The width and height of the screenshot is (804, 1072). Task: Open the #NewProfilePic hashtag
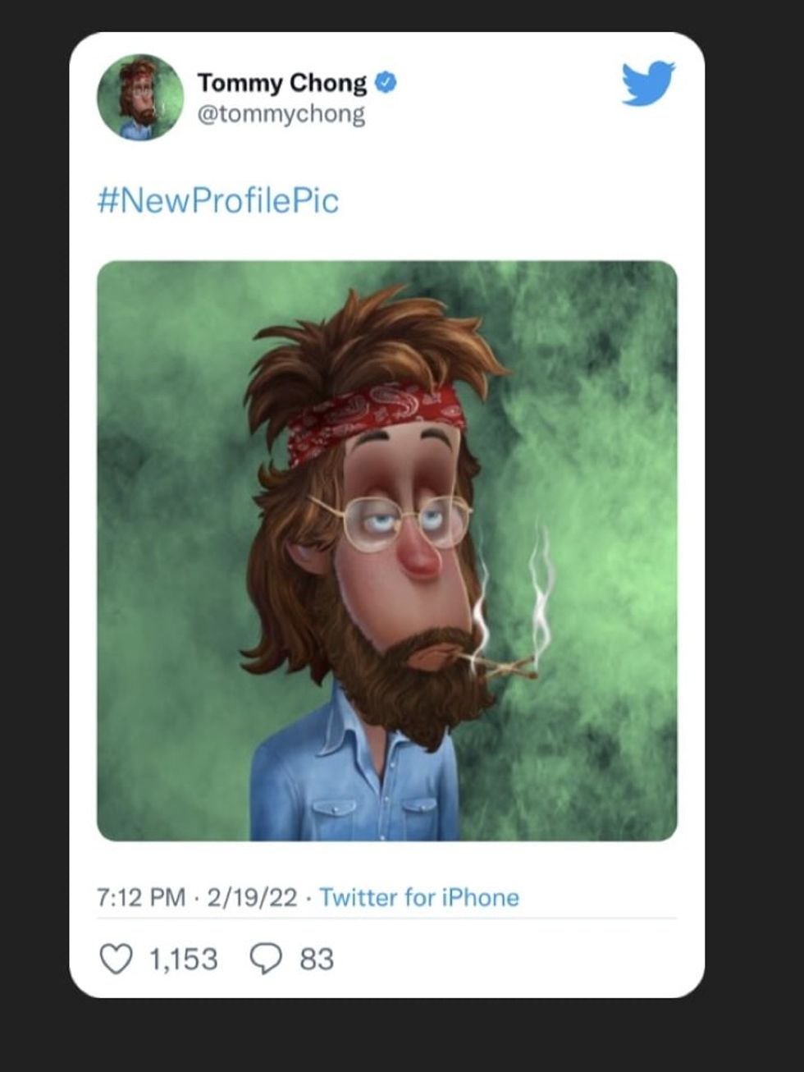pos(217,201)
